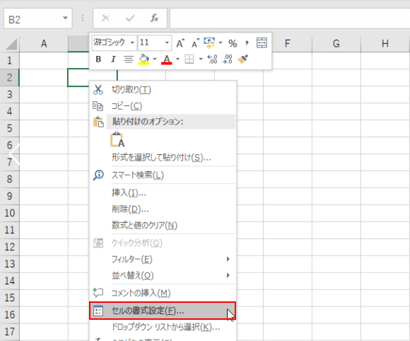Click the cancel X in formula bar
This screenshot has height=341, width=410.
[105, 18]
